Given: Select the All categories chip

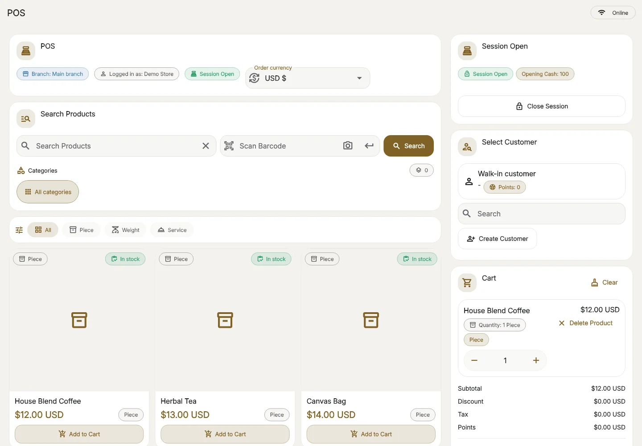Looking at the screenshot, I should [x=48, y=192].
